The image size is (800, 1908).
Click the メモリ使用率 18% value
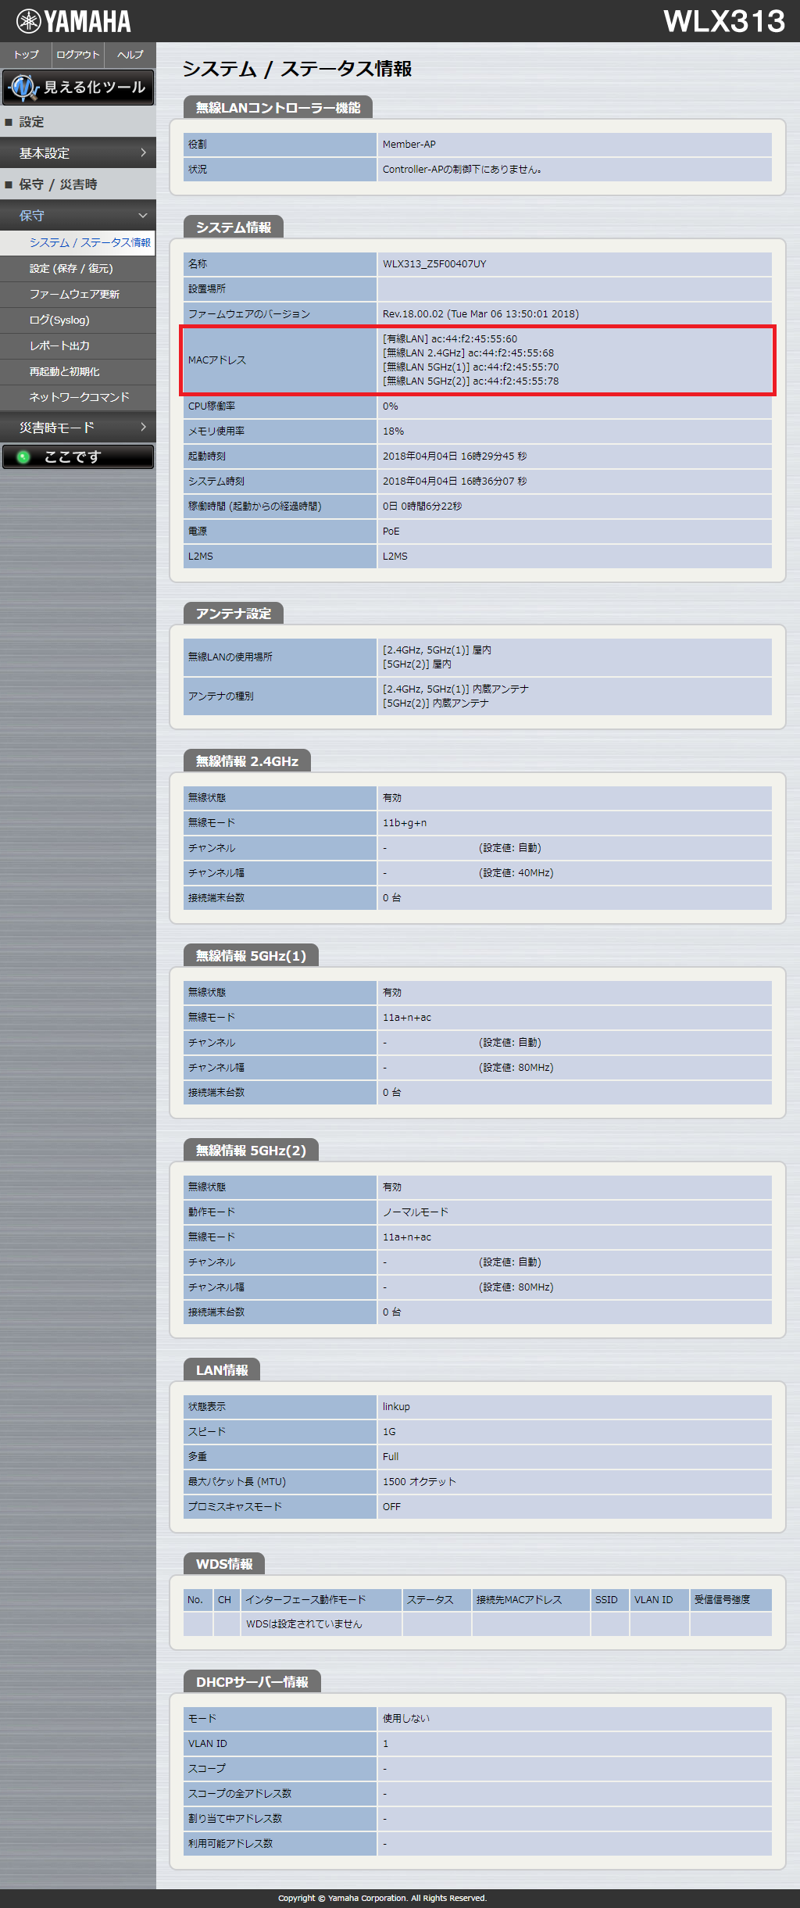tap(393, 431)
